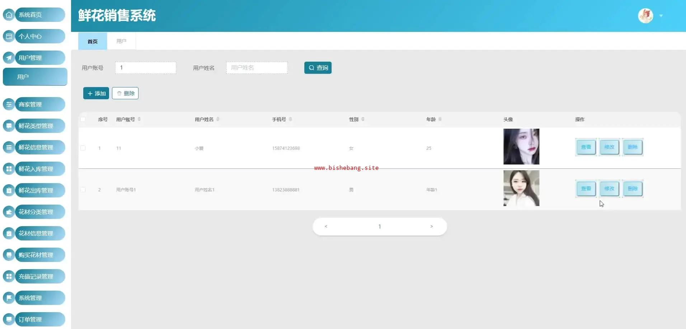Click the clipboard icon beside 鲜花出库管理
Viewport: 686px width, 329px height.
coord(9,190)
